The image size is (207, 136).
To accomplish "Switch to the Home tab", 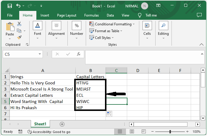I will (28, 15).
